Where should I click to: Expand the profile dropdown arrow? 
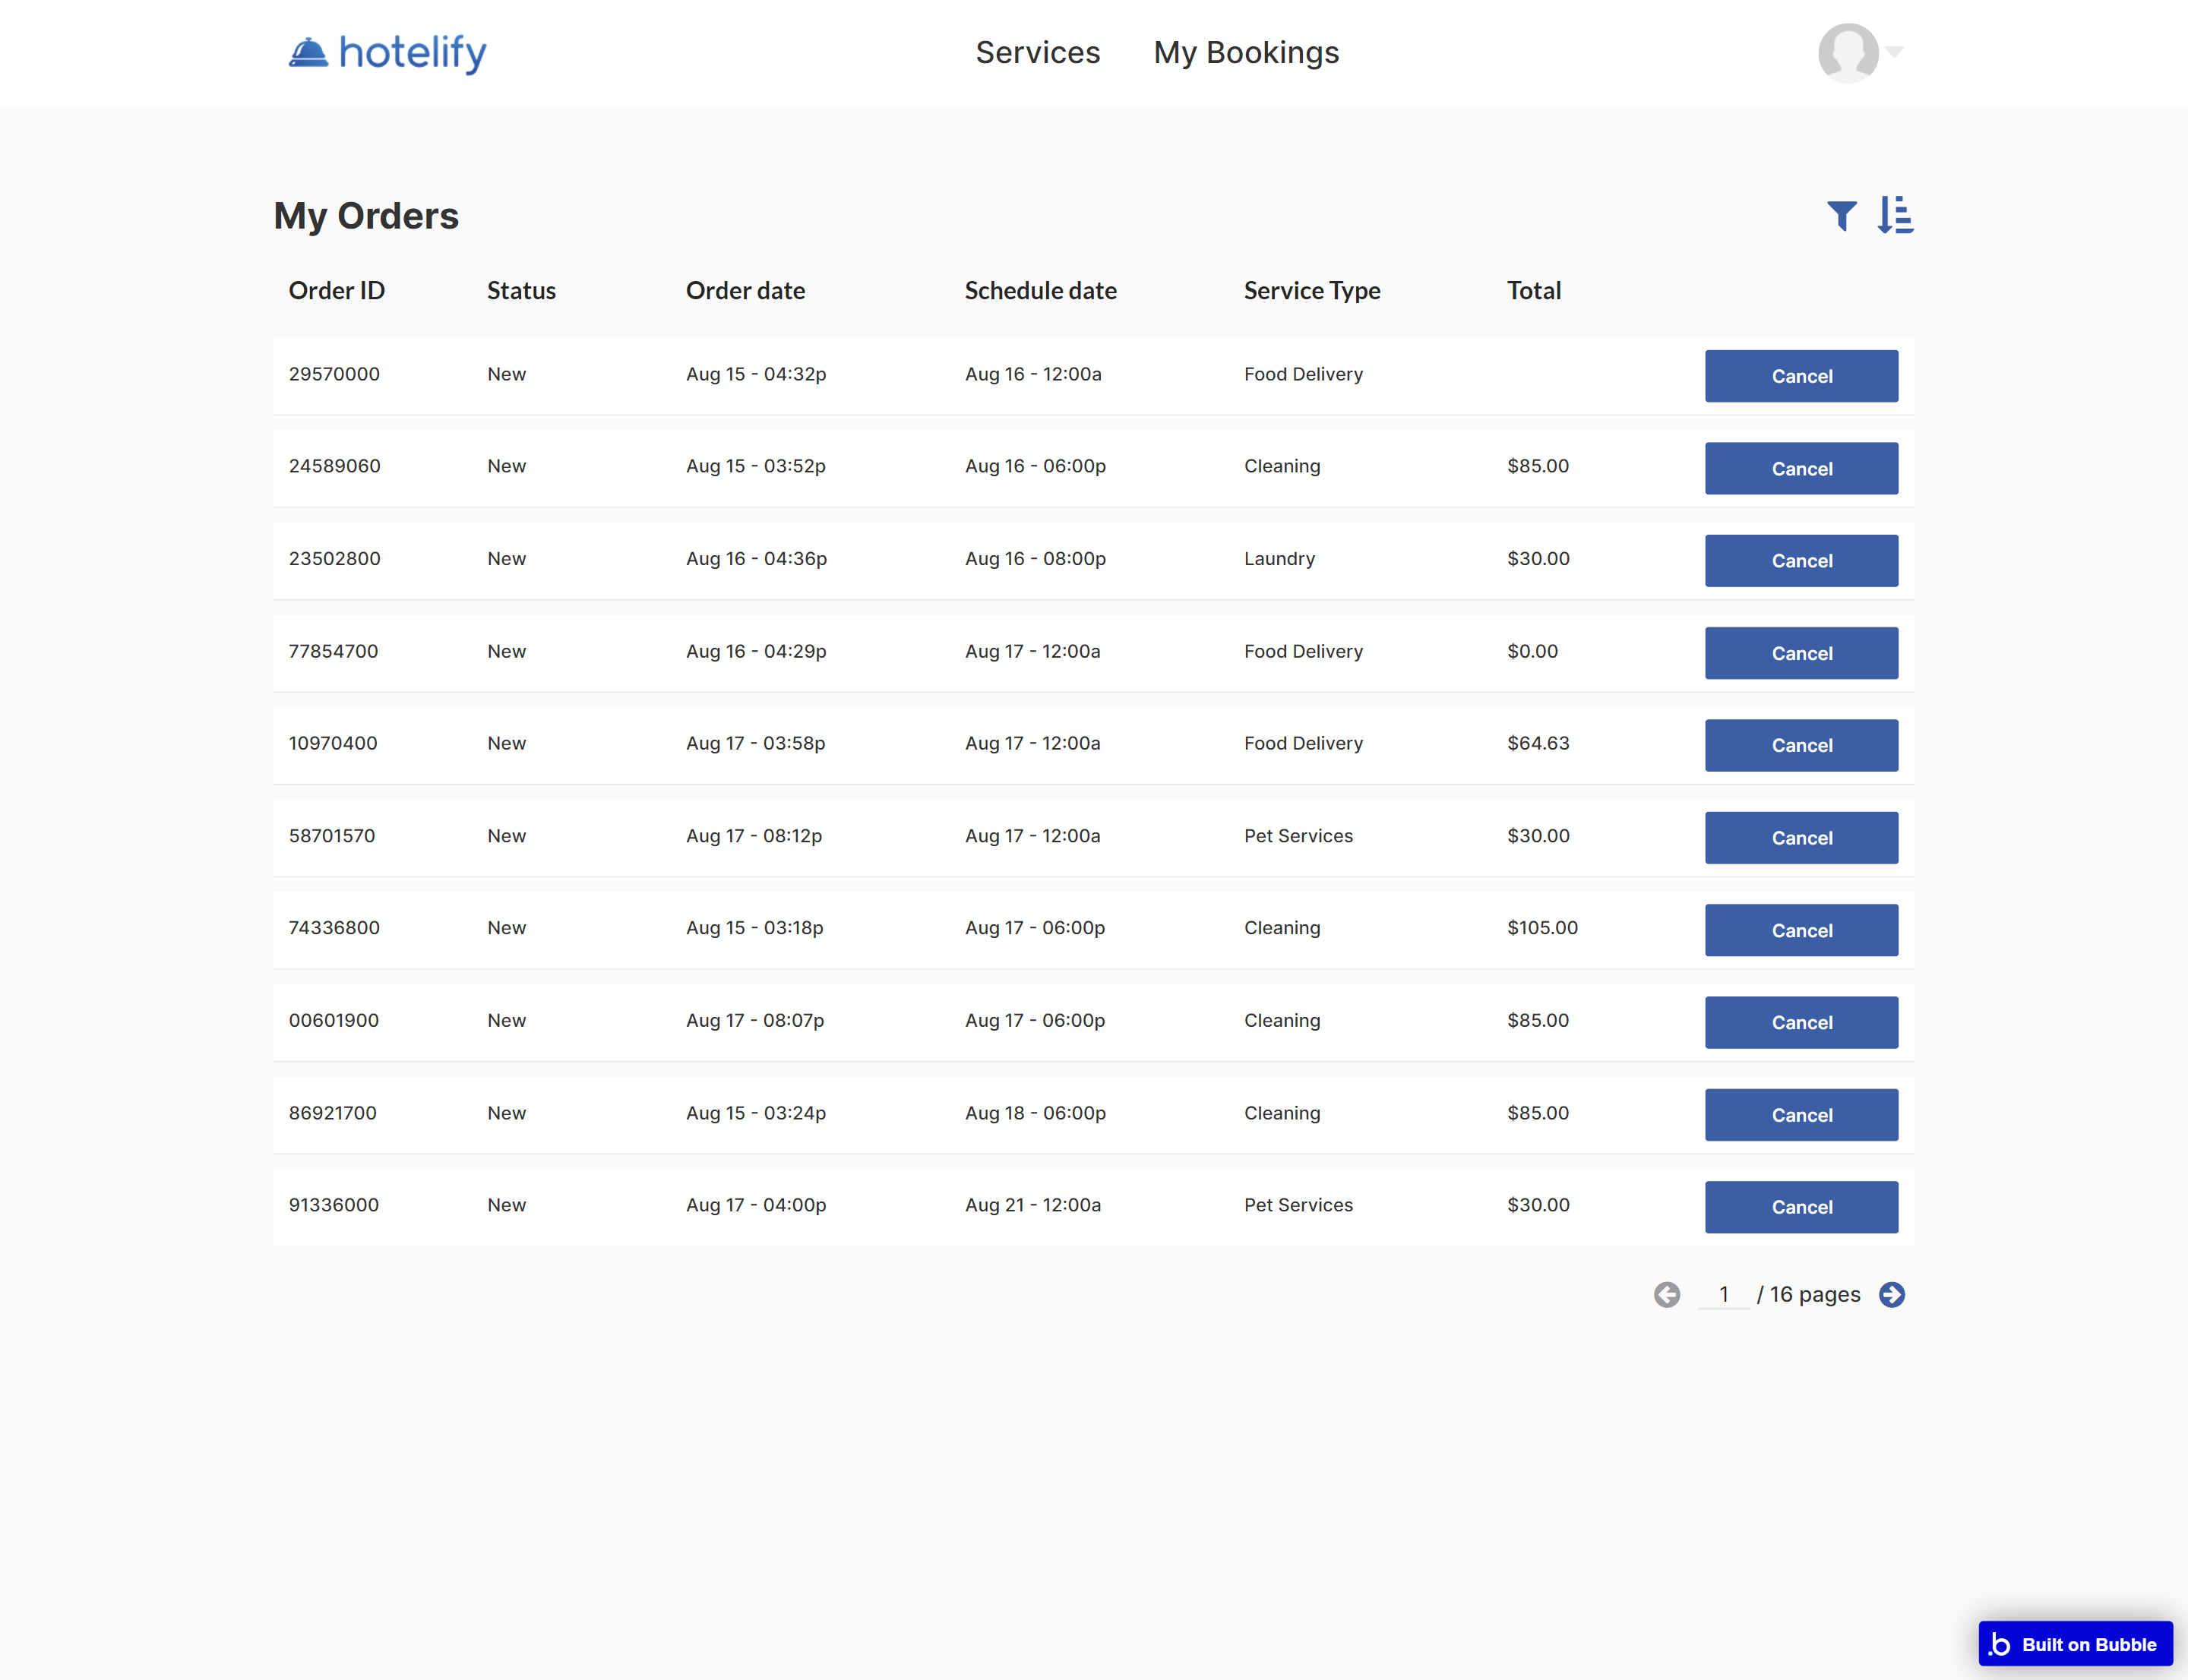(1894, 51)
